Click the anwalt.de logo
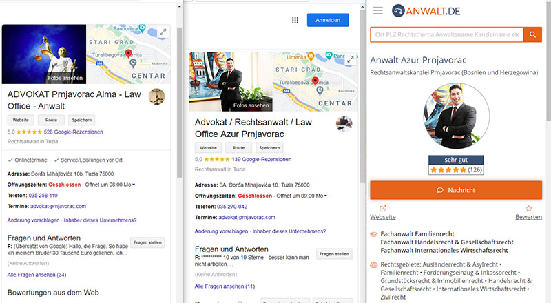 [x=426, y=11]
